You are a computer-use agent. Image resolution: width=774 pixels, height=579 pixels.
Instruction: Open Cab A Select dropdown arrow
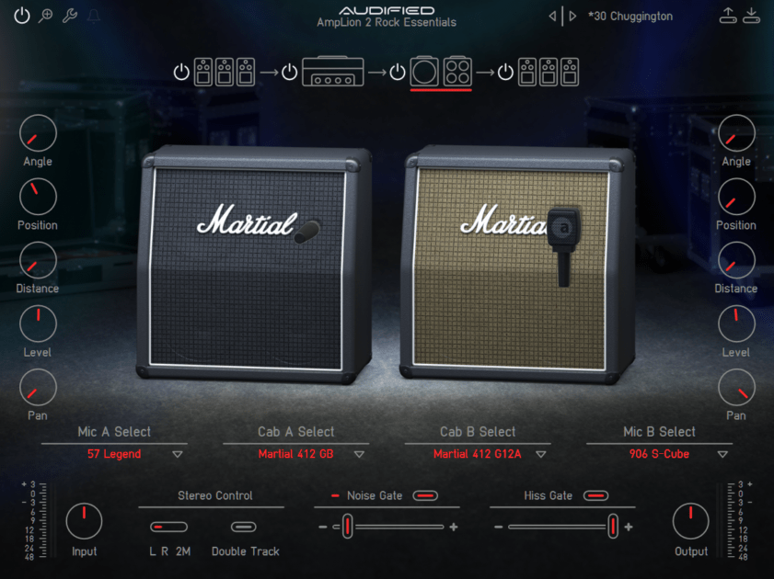point(359,454)
